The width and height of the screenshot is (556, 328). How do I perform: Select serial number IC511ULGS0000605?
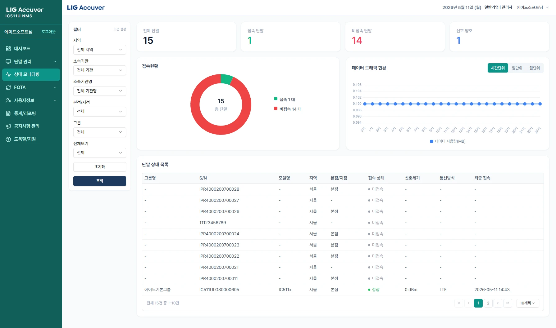[x=219, y=290]
